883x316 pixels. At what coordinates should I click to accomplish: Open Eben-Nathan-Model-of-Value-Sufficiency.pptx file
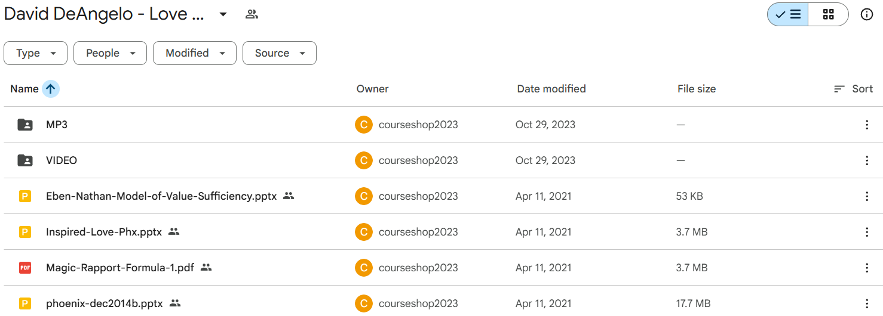pyautogui.click(x=161, y=196)
